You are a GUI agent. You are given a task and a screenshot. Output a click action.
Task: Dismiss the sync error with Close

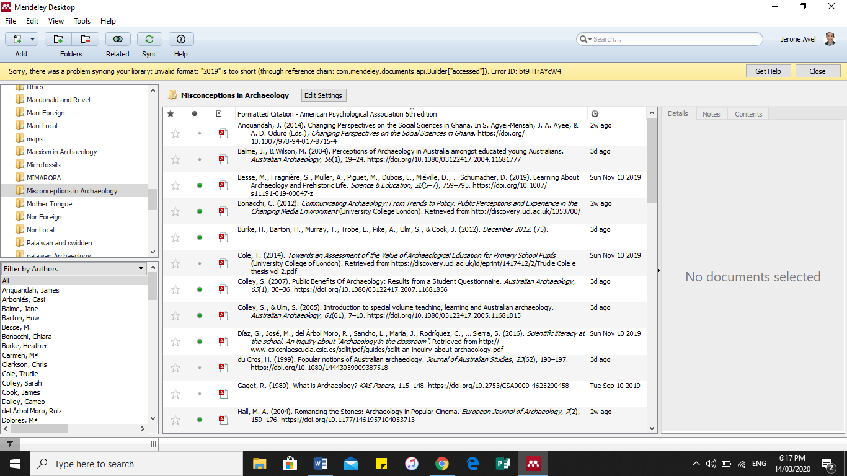point(818,71)
